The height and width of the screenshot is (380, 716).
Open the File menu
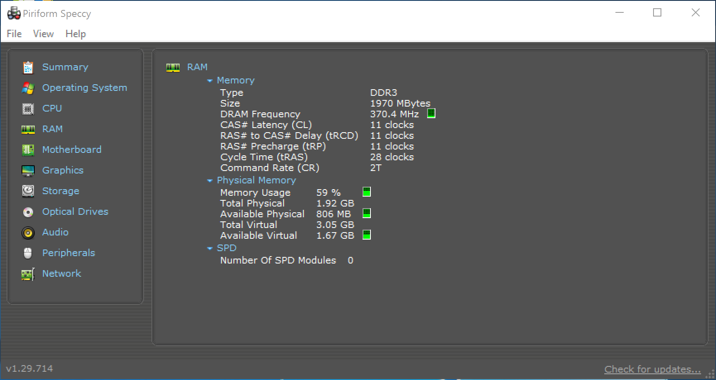[14, 34]
